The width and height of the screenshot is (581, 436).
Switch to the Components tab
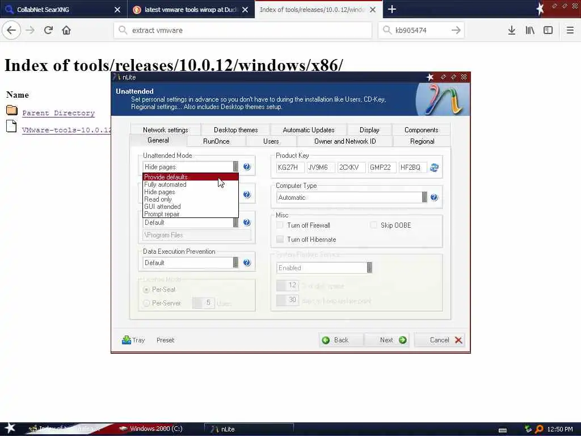[422, 130]
